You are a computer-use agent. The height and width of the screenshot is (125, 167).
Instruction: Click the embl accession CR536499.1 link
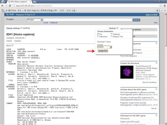tap(35, 58)
